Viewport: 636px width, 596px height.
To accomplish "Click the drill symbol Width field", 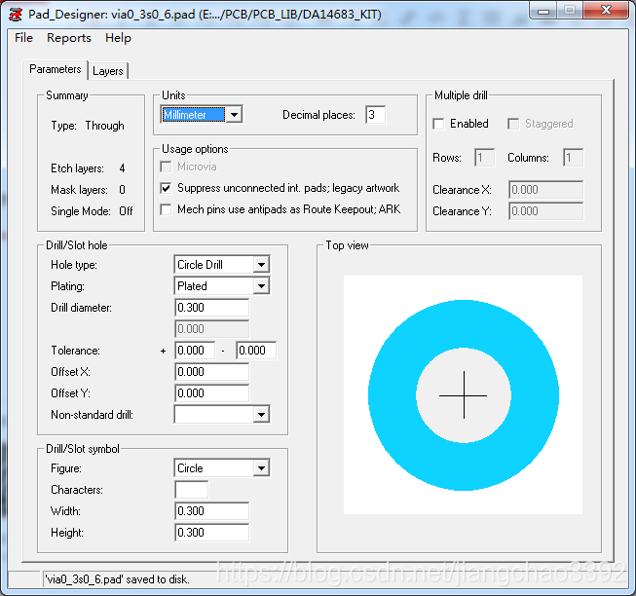I will pyautogui.click(x=211, y=511).
